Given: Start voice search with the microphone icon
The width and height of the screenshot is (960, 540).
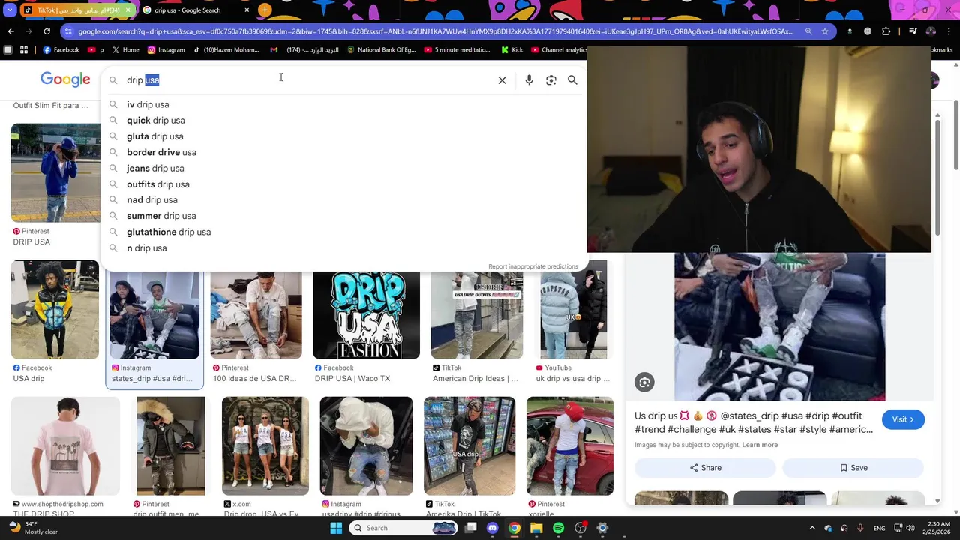Looking at the screenshot, I should 529,80.
